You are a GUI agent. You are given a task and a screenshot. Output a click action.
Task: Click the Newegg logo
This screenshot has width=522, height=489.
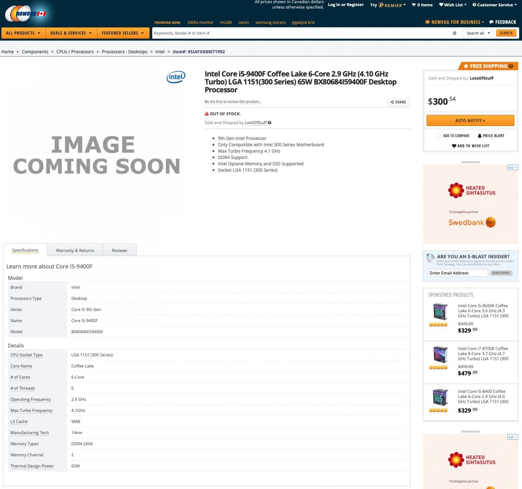25,14
